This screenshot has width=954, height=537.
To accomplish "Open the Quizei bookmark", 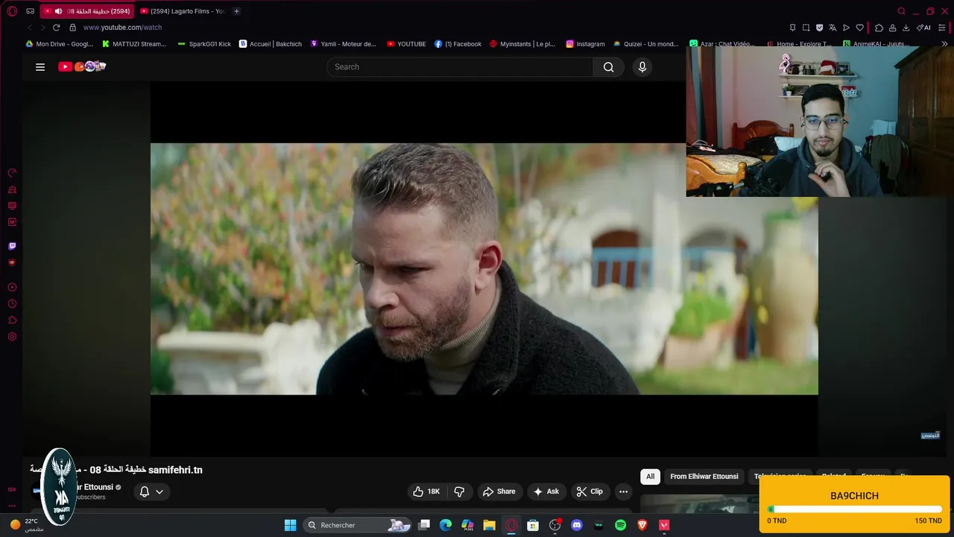I will click(645, 44).
